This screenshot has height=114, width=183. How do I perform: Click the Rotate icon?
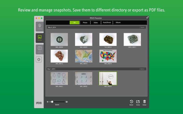pos(131,102)
